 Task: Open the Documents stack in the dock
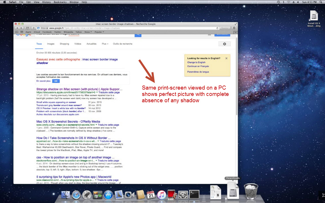pos(216,192)
